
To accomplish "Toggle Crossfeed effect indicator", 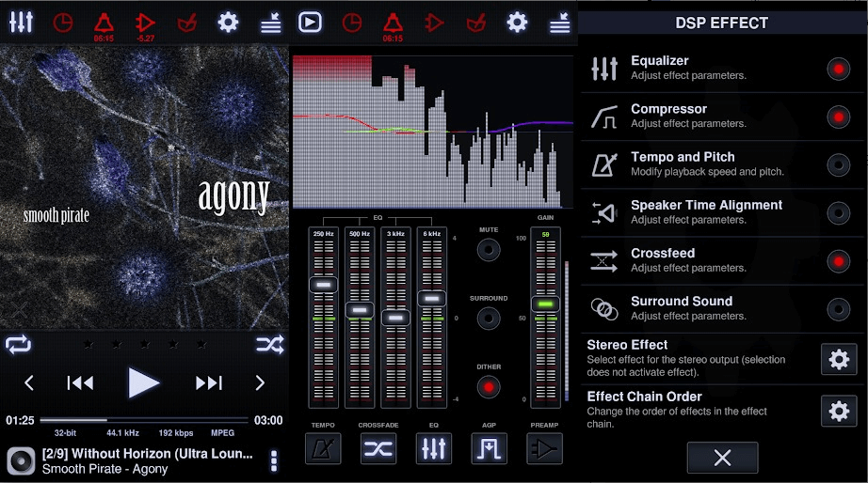I will point(838,261).
